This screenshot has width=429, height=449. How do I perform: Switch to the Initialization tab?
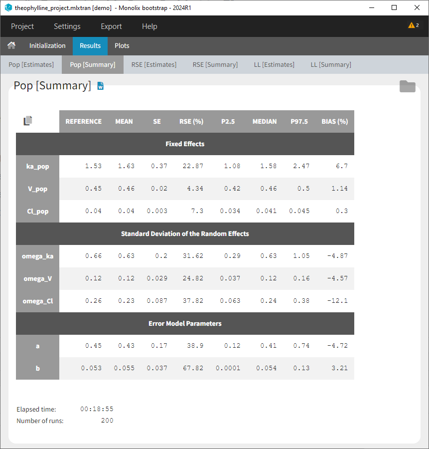tap(47, 46)
